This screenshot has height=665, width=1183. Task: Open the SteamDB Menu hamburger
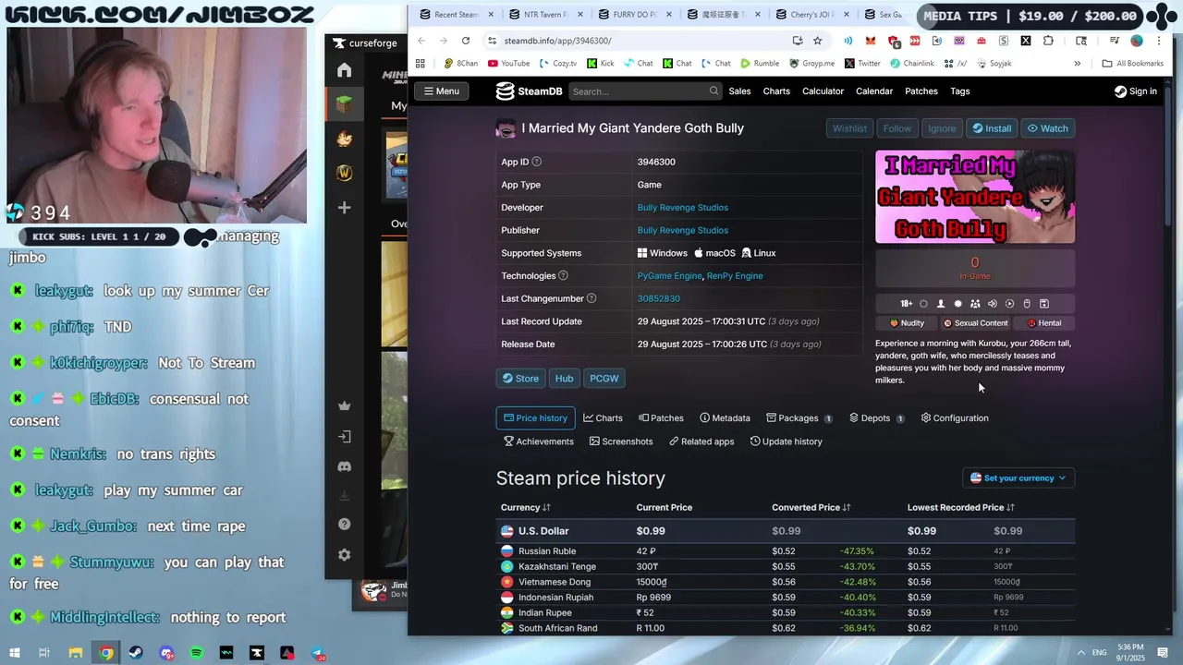click(441, 91)
